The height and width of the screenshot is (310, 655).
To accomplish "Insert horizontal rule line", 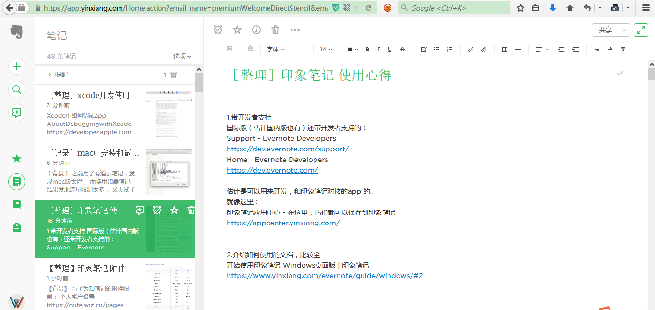I will point(518,50).
